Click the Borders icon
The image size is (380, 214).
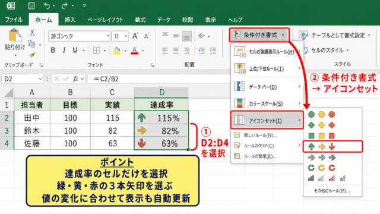click(x=96, y=50)
